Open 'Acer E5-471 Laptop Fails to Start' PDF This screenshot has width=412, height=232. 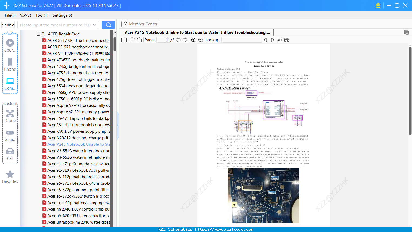click(x=76, y=118)
